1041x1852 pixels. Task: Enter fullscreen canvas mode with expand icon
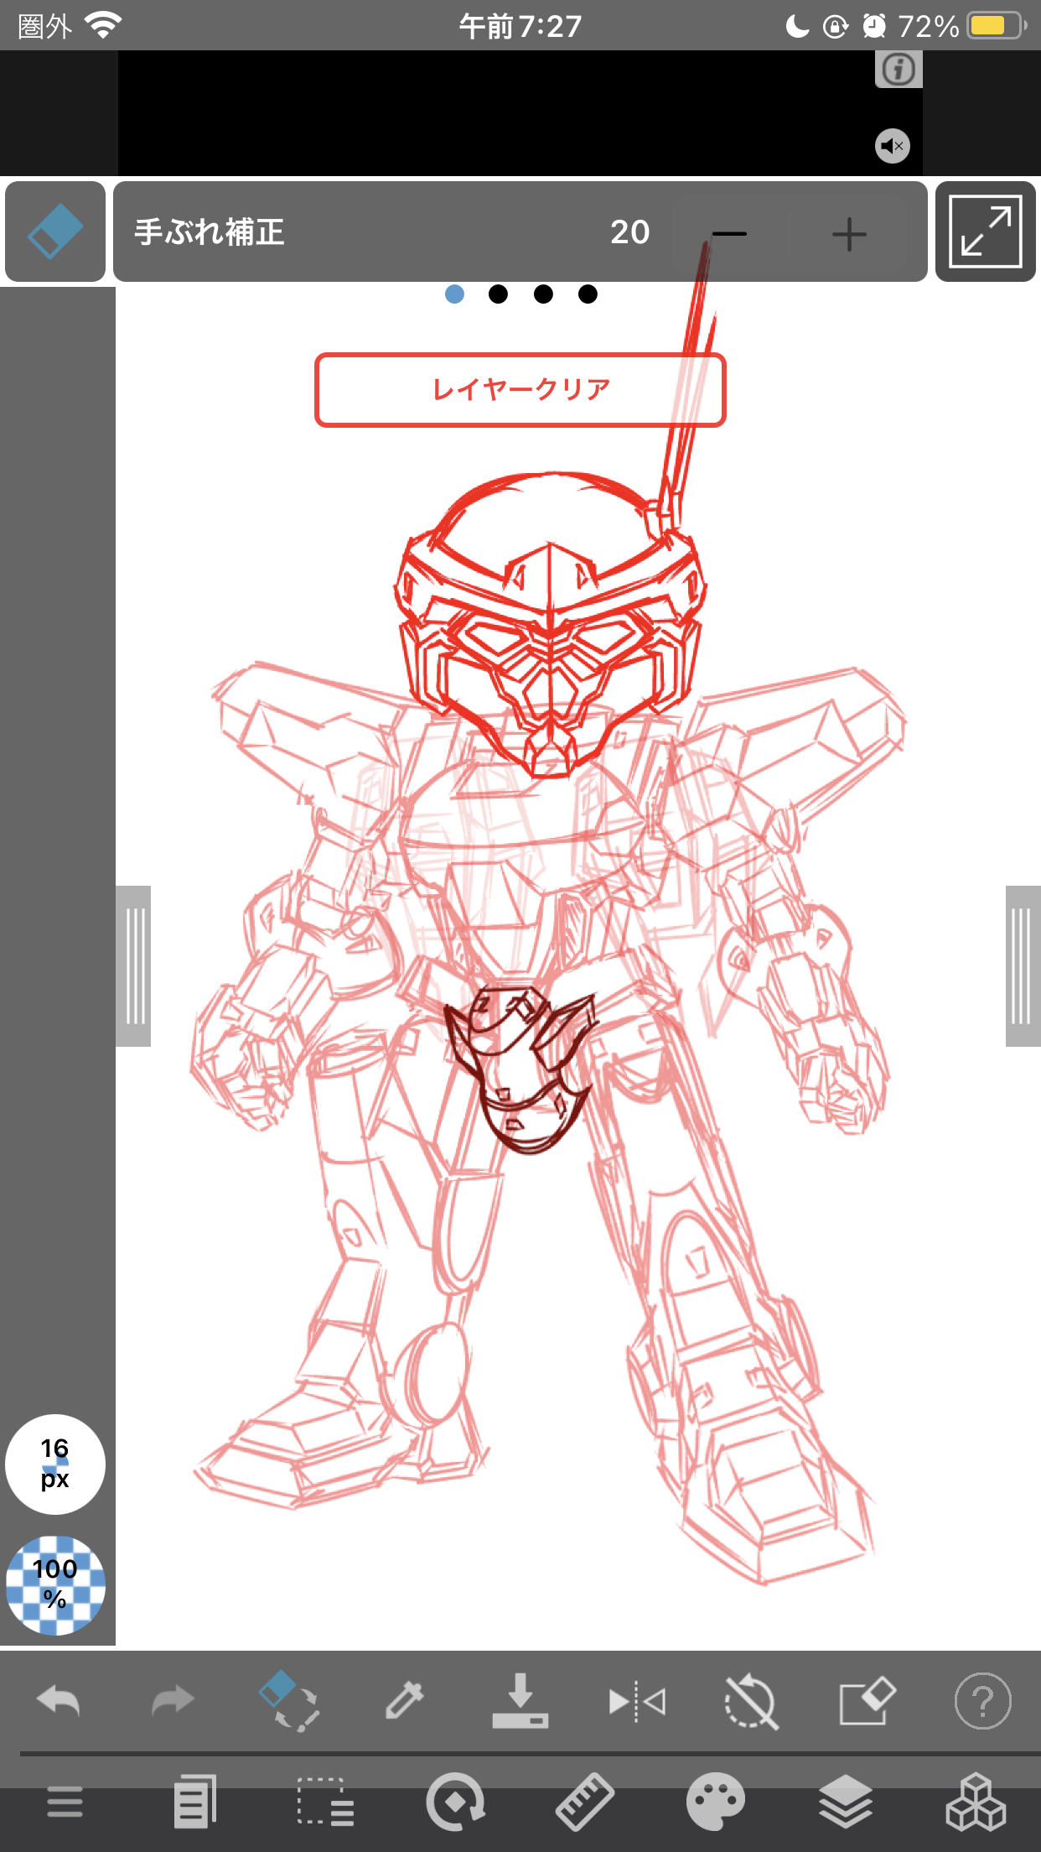coord(985,231)
